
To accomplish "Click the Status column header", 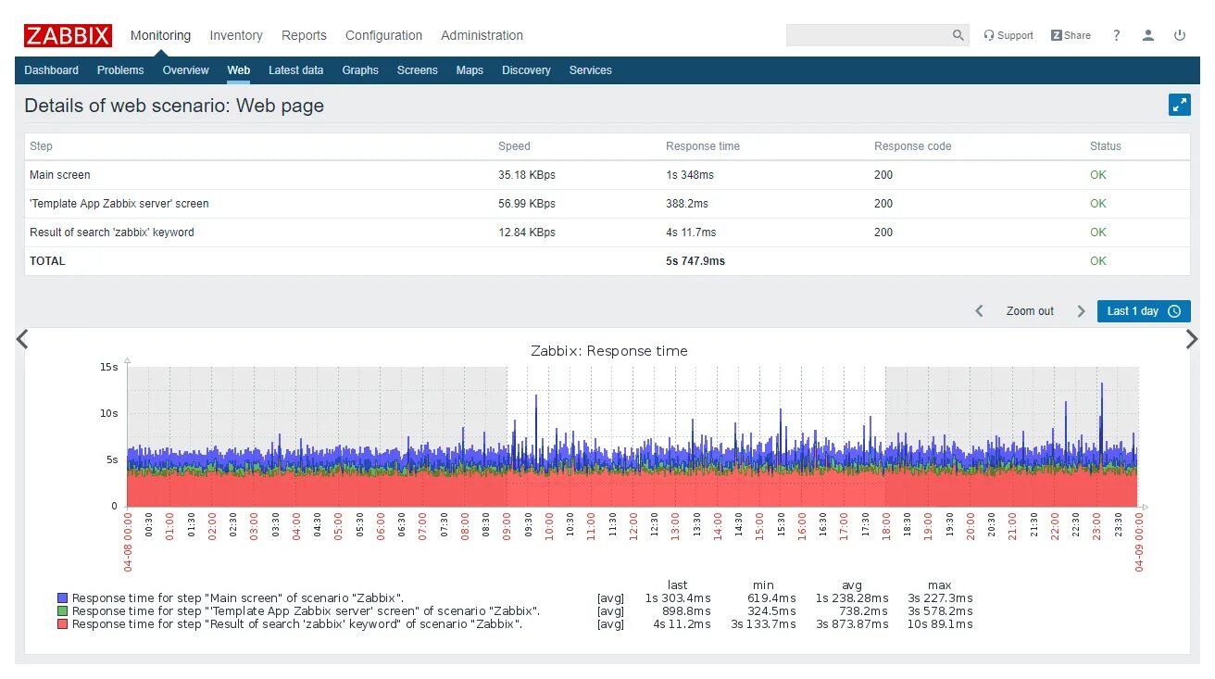I will tap(1106, 146).
